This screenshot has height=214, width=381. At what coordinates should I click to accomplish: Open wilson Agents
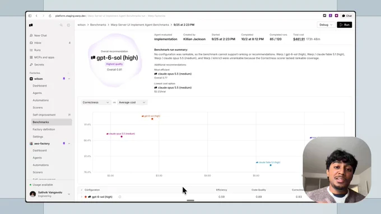click(x=37, y=93)
